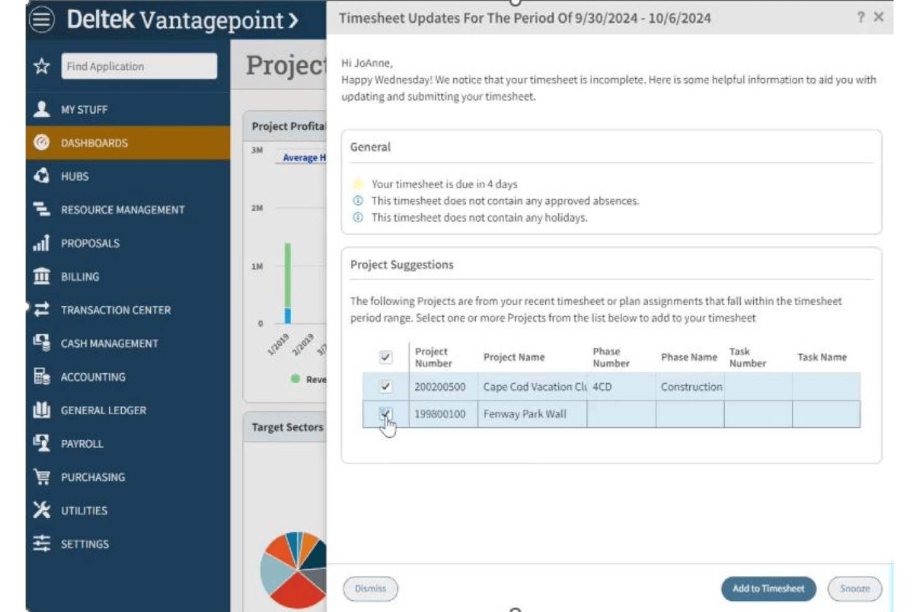Viewport: 919px width, 612px height.
Task: Click the General Ledger books icon
Action: coord(42,410)
